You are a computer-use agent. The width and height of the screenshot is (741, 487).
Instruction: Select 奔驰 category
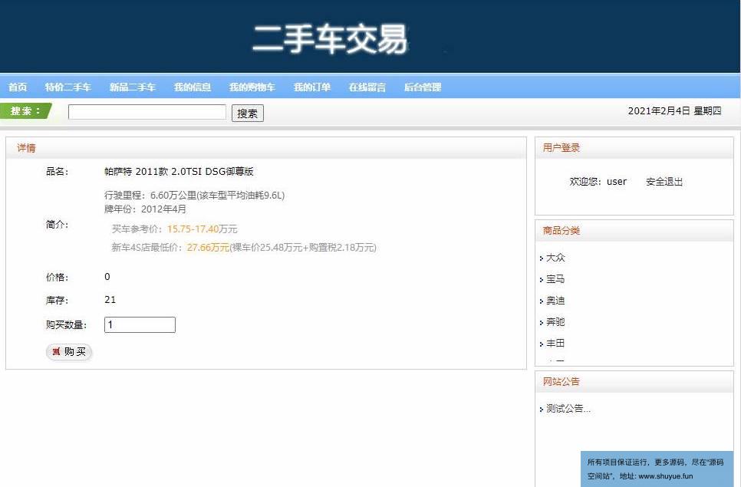tap(555, 321)
